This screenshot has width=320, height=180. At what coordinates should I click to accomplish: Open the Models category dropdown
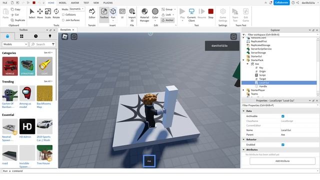tap(15, 44)
